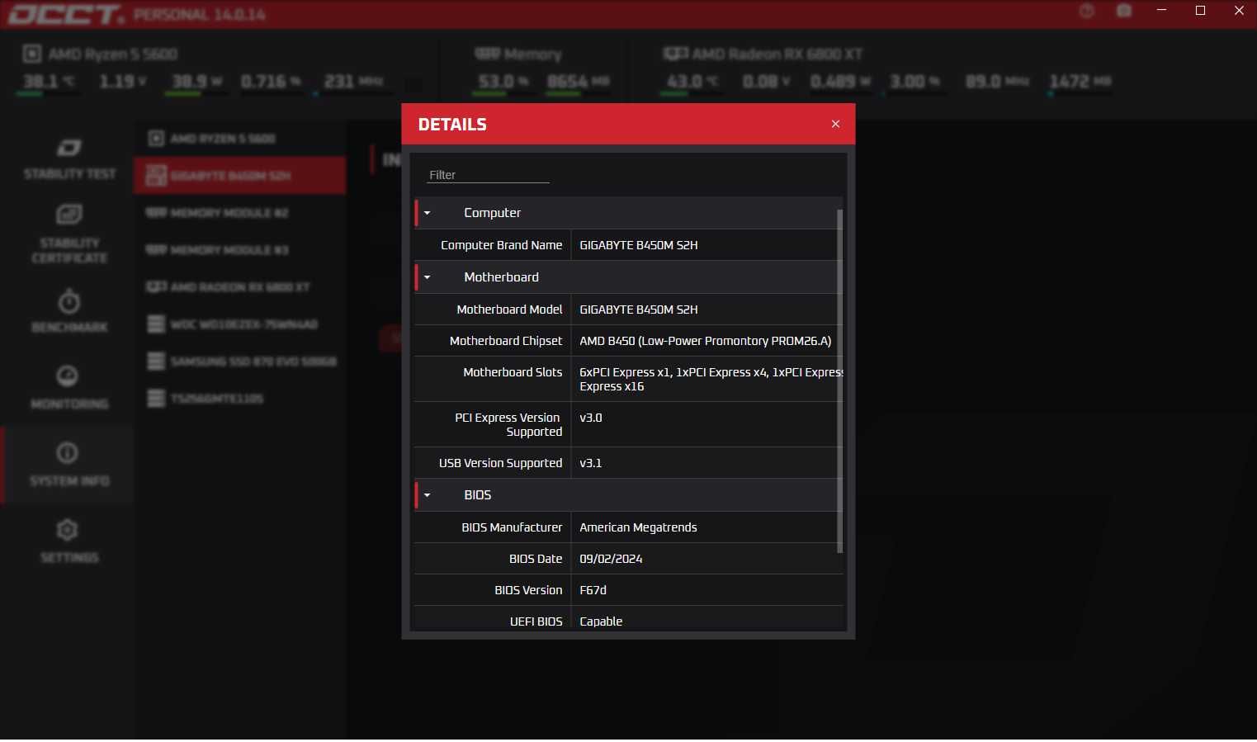Click the Details dialog vertical scrollbar

[840, 380]
